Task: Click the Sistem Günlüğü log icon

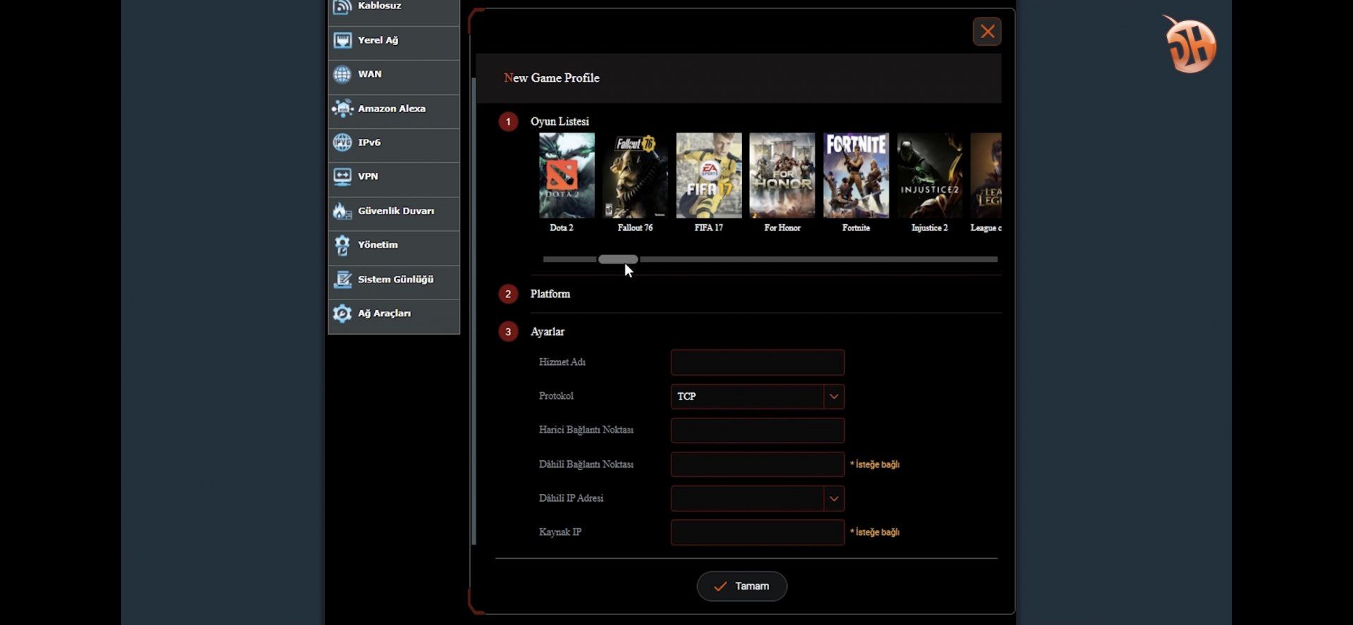Action: 342,280
